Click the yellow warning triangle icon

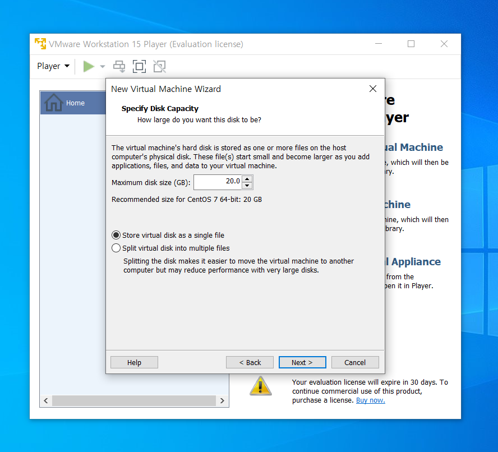click(x=260, y=386)
